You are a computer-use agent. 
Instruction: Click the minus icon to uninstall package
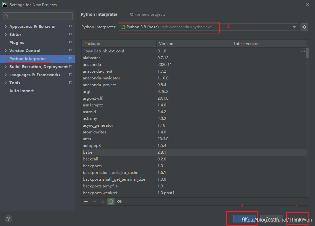tap(94, 202)
